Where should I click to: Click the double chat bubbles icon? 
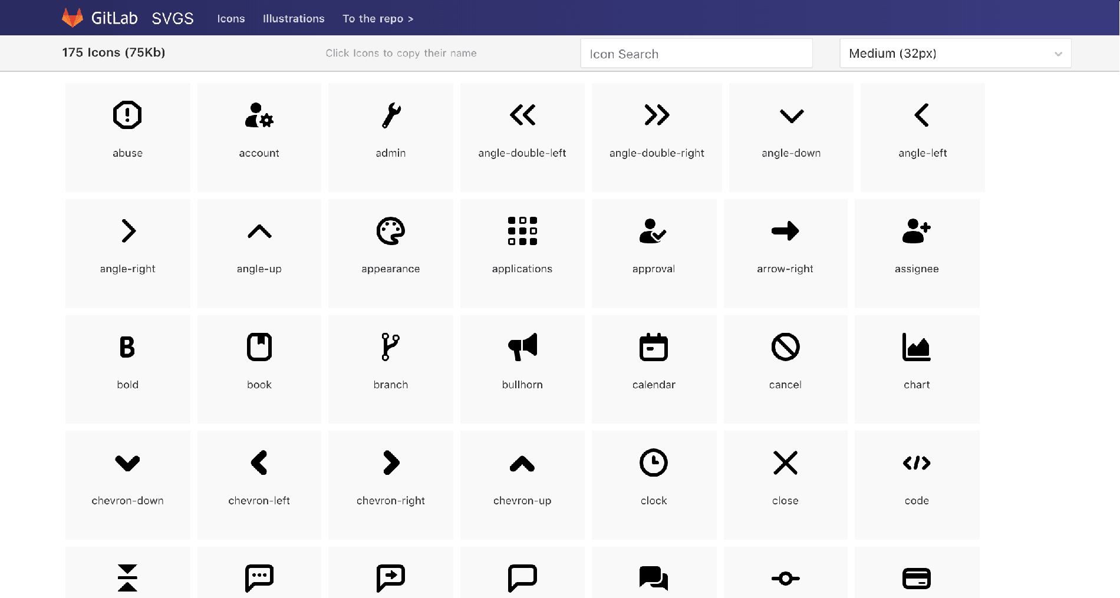coord(654,577)
